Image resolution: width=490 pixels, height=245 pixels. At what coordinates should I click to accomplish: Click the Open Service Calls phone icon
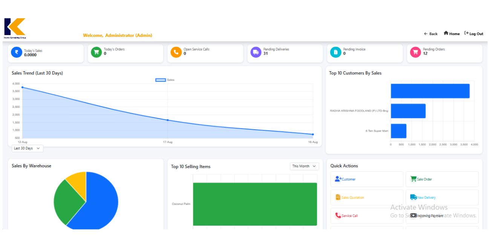(x=176, y=52)
